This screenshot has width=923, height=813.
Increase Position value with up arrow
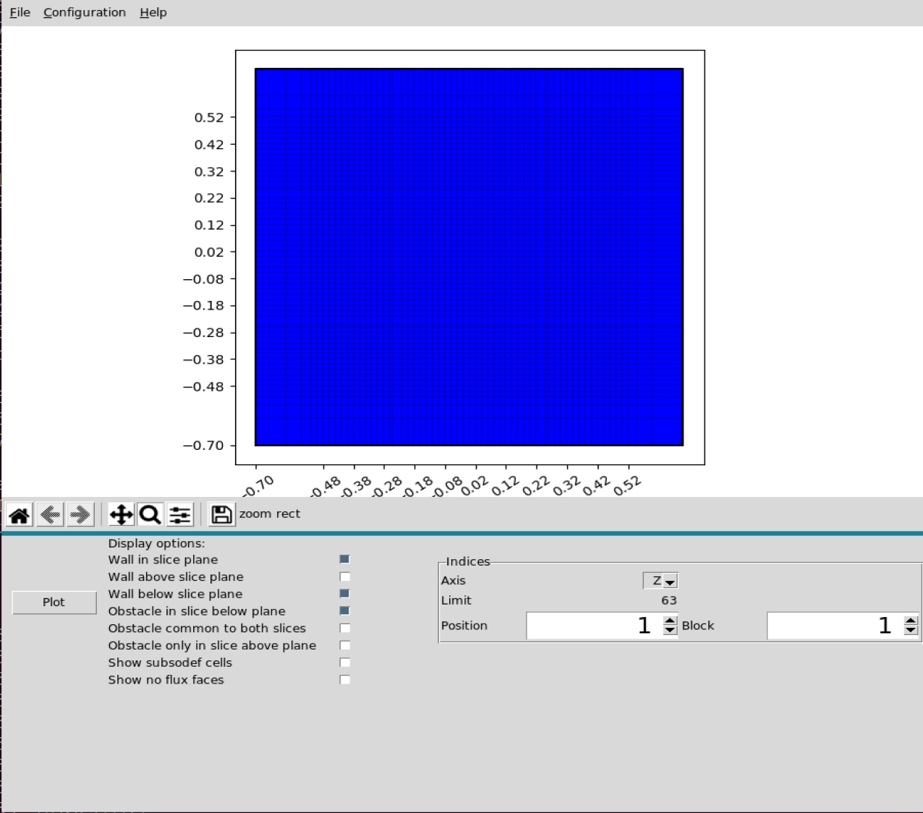click(671, 621)
